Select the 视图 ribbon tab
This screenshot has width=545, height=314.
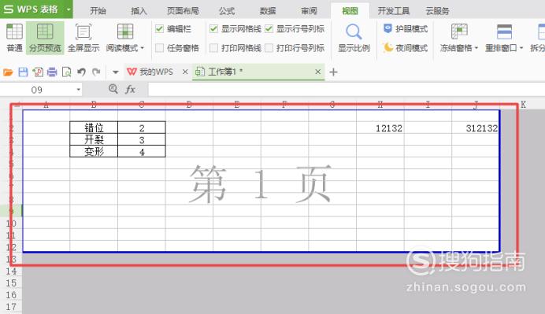click(x=350, y=11)
